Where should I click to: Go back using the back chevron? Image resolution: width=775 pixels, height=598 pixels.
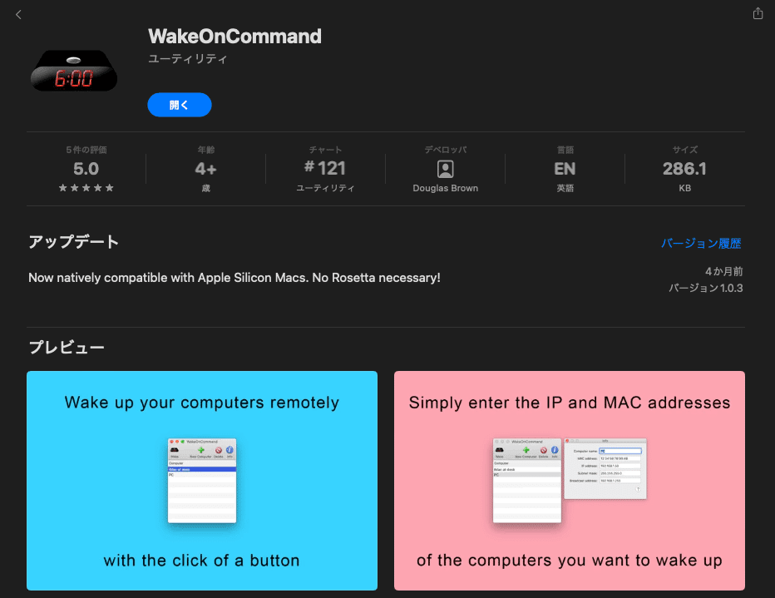(18, 15)
